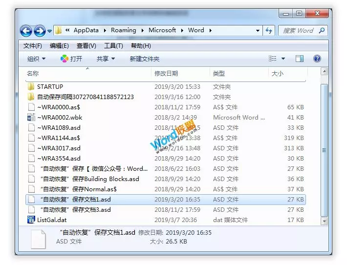Sort by 类型 column header
The height and width of the screenshot is (265, 347).
(x=239, y=74)
